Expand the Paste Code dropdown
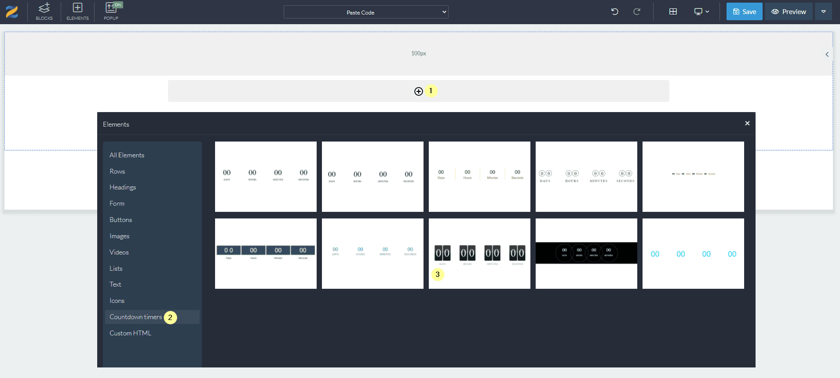Screen dimensions: 840x378 click(366, 12)
